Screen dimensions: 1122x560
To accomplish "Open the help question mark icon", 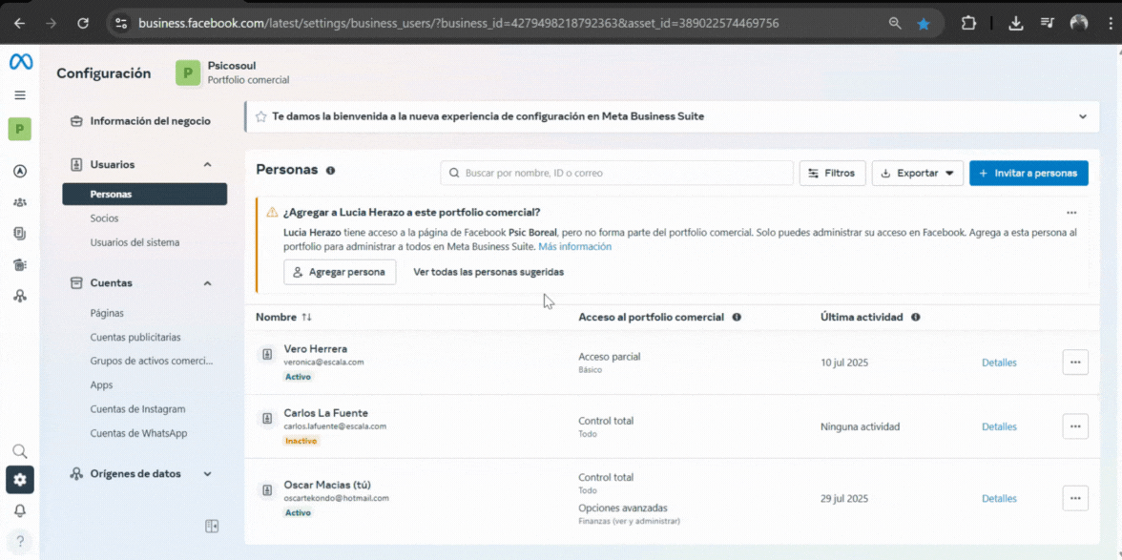I will tap(20, 540).
